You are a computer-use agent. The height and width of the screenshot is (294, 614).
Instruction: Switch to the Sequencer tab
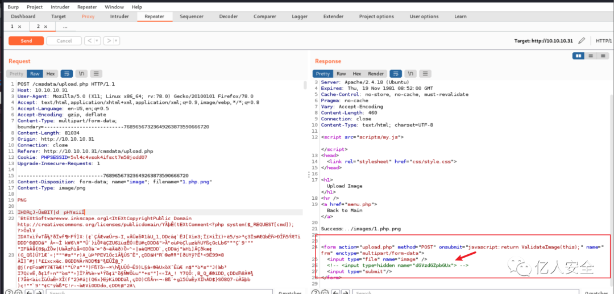[x=192, y=16]
